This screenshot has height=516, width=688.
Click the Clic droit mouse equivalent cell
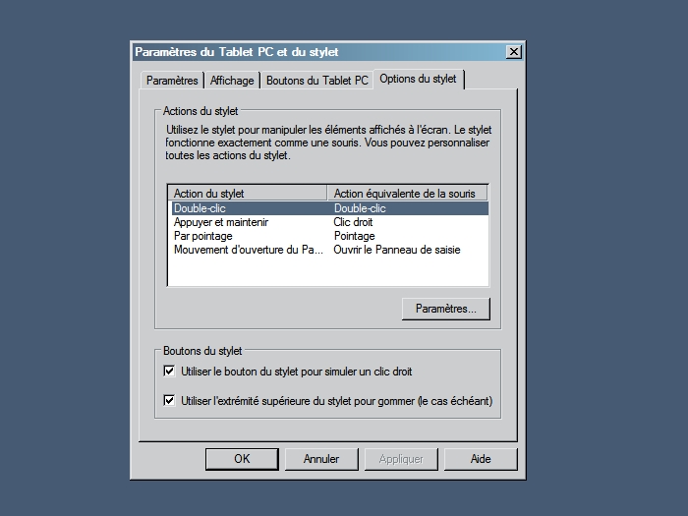[x=353, y=222]
